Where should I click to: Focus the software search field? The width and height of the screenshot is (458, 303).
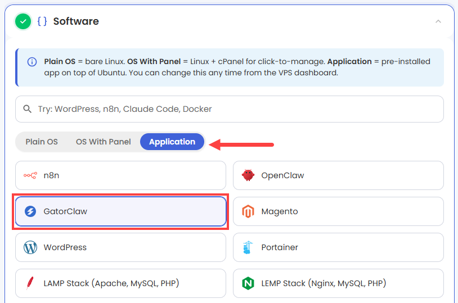(x=230, y=109)
